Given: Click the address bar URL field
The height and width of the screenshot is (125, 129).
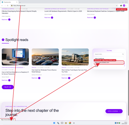Looking at the screenshot, I should tap(64, 6).
